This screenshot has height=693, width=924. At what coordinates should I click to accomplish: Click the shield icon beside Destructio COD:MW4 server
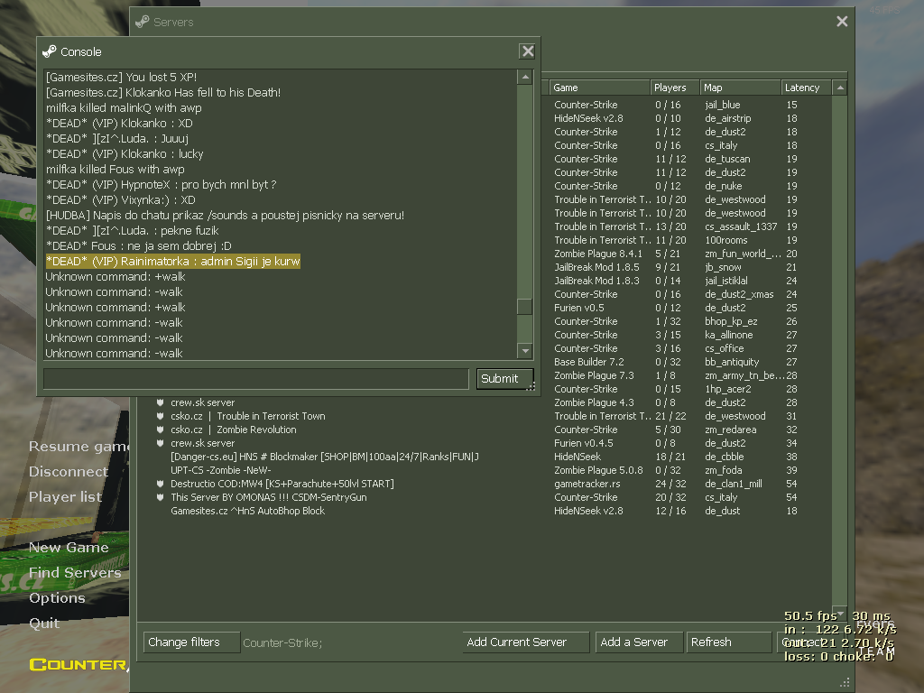pos(160,484)
